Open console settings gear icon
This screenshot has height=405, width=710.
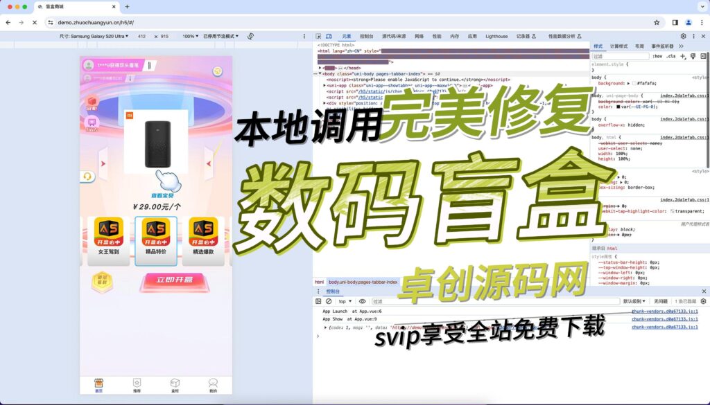tap(703, 301)
